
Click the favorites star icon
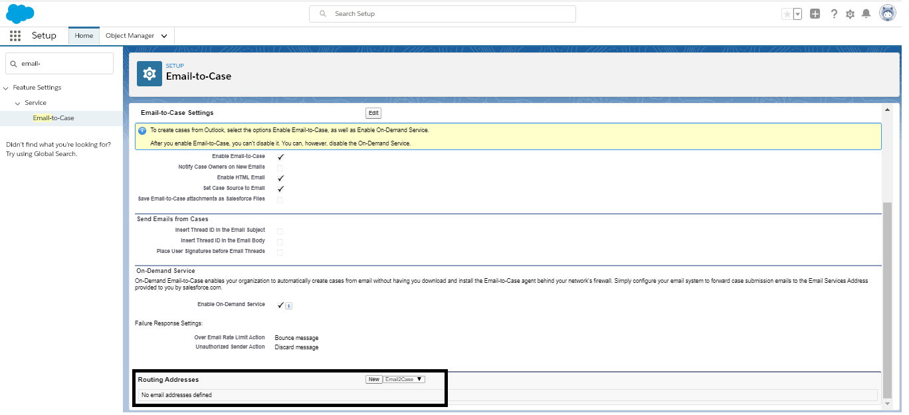point(787,14)
